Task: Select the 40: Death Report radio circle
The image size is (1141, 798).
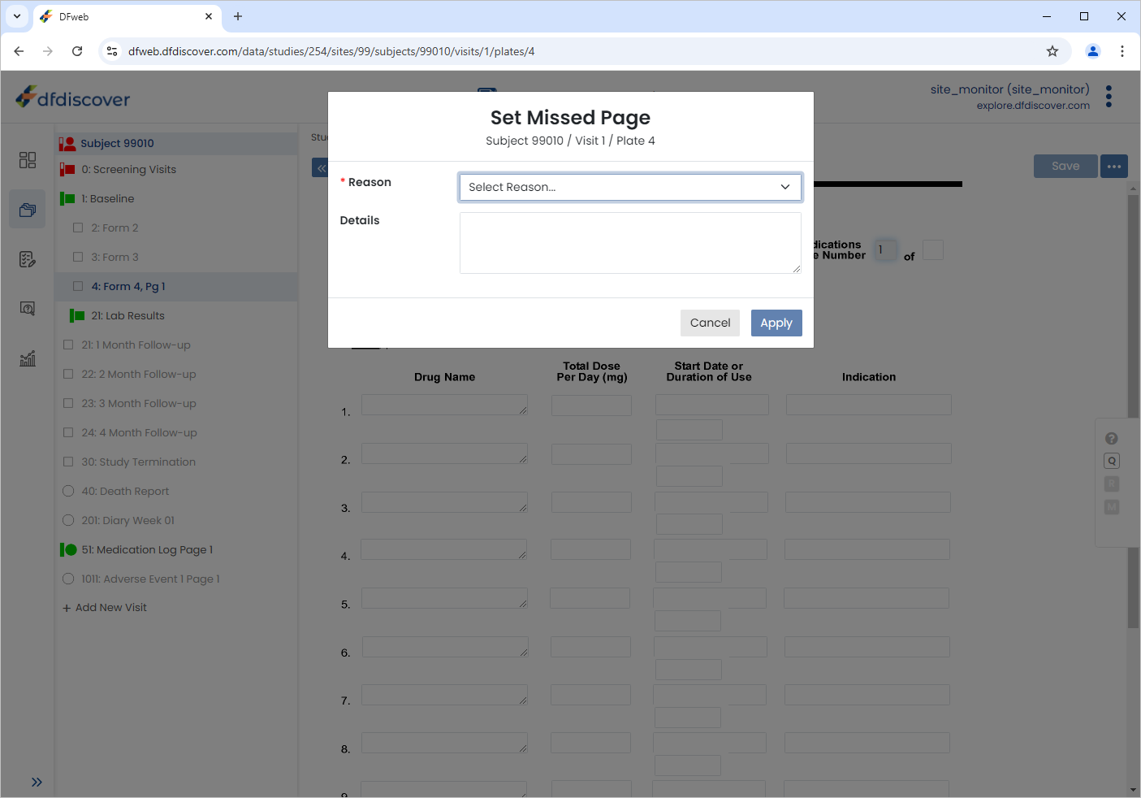Action: click(68, 491)
